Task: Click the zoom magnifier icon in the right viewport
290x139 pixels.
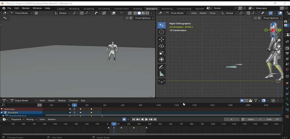Action: point(279,40)
